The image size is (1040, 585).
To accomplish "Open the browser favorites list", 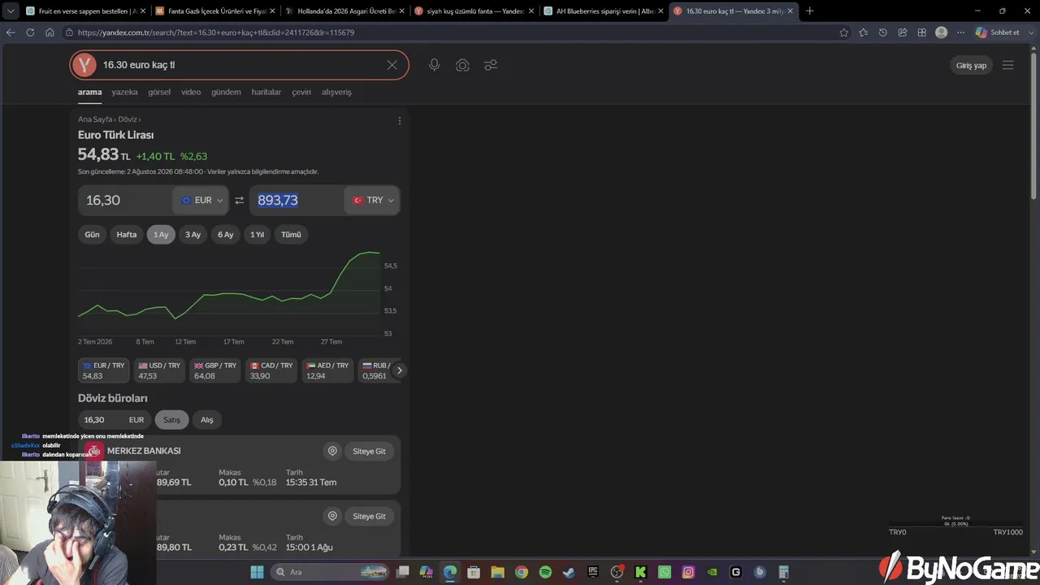I will click(863, 32).
